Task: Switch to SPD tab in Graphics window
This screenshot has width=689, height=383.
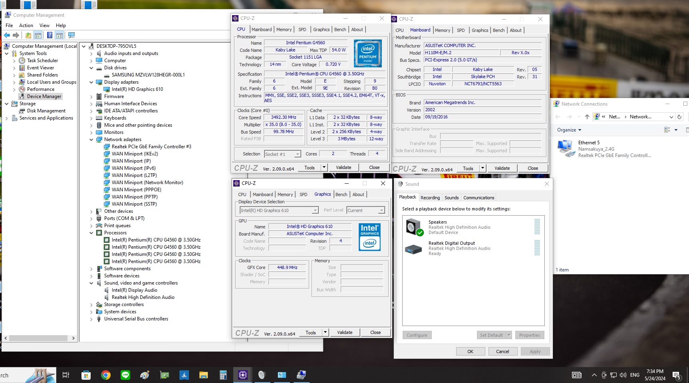Action: tap(304, 194)
